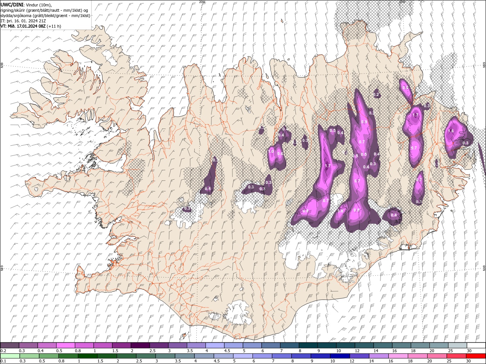Click the bright pink 0.5 snow-scale swatch

point(66,345)
